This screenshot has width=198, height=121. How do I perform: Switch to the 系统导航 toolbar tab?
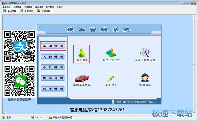pos(10,11)
